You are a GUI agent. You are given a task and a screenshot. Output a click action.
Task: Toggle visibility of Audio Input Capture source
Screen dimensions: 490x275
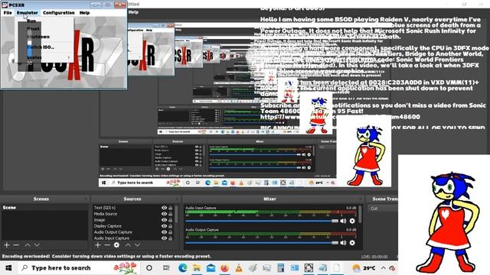pos(164,238)
